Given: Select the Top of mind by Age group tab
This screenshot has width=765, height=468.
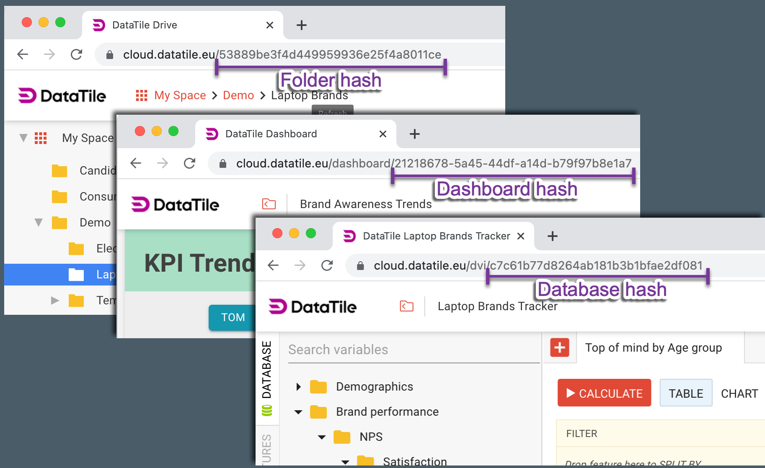Looking at the screenshot, I should point(653,347).
